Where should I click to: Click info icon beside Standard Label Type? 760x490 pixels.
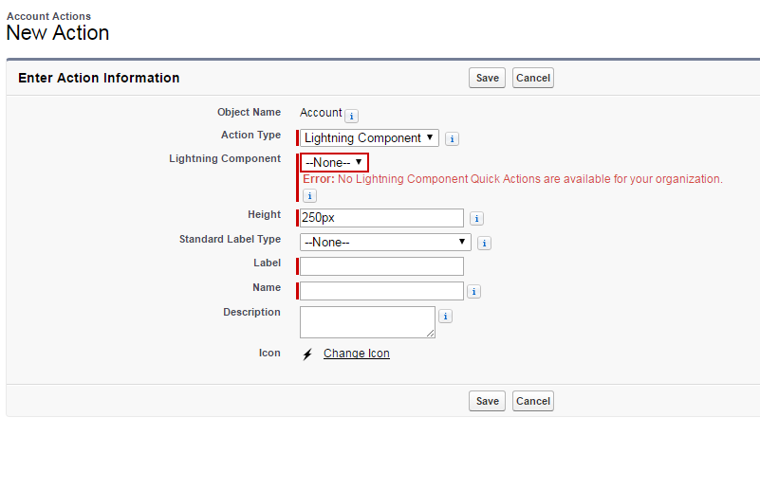coord(484,243)
